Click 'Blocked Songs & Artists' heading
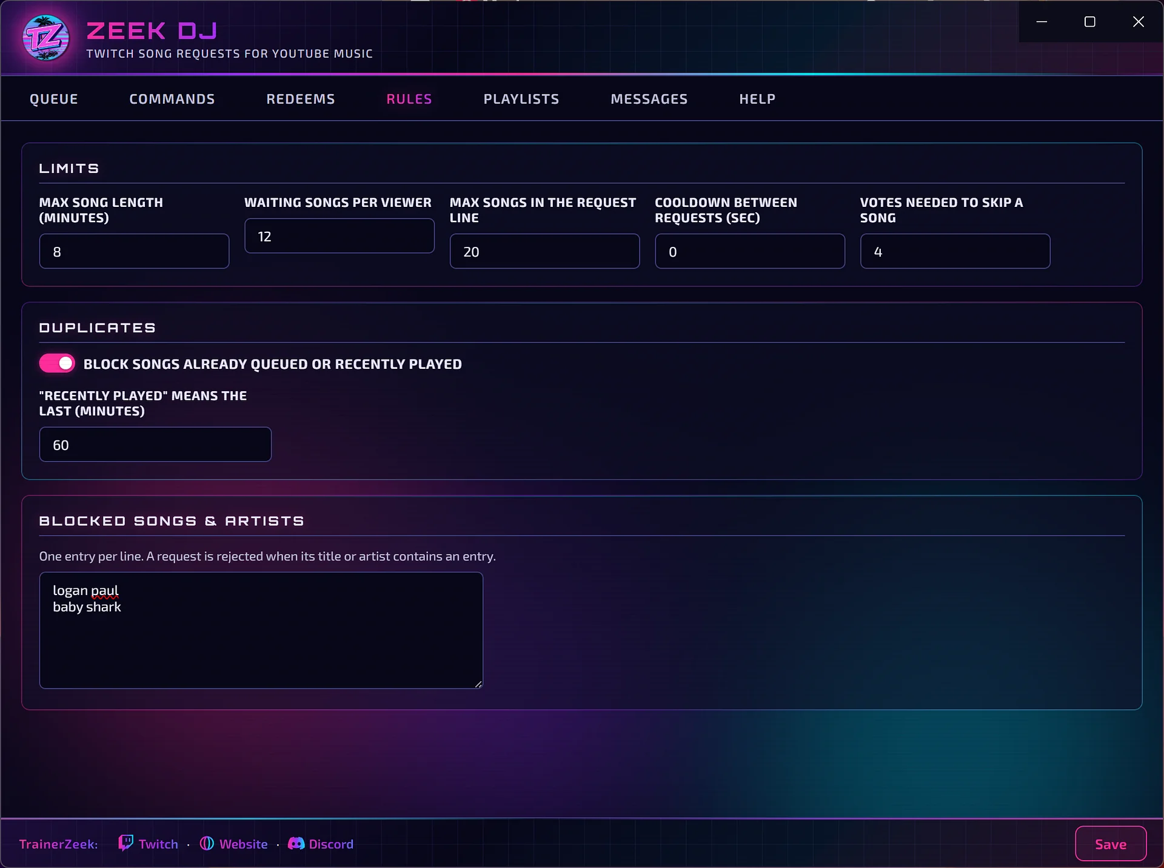This screenshot has width=1164, height=868. click(x=172, y=521)
